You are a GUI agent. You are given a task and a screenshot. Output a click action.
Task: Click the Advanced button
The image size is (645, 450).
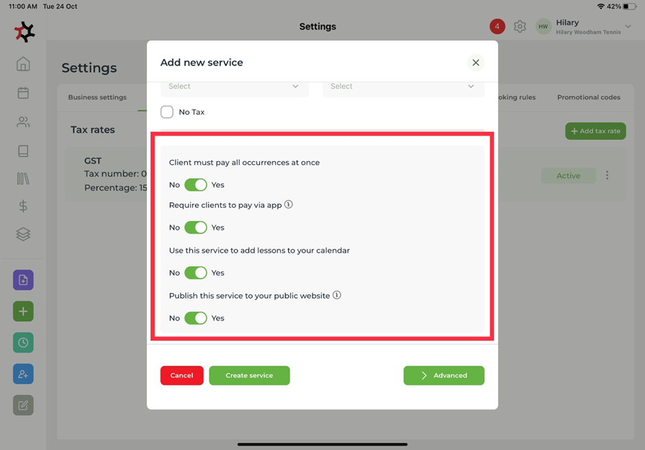443,375
